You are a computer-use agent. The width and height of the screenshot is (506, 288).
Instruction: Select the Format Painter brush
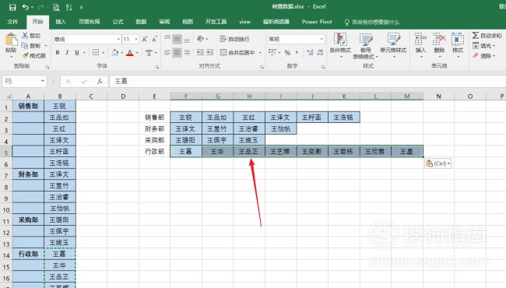[x=34, y=56]
